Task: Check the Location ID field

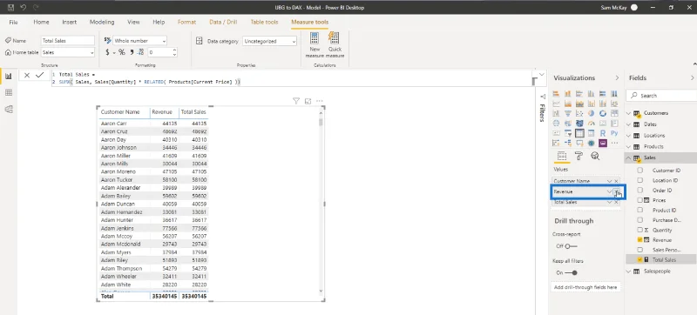Action: click(640, 180)
